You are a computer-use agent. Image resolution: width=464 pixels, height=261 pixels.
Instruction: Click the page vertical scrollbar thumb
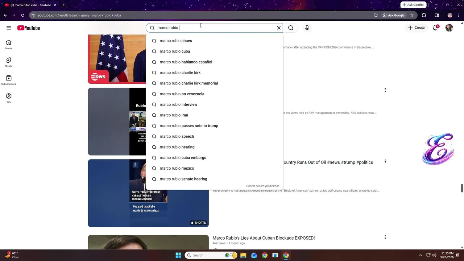pyautogui.click(x=462, y=188)
